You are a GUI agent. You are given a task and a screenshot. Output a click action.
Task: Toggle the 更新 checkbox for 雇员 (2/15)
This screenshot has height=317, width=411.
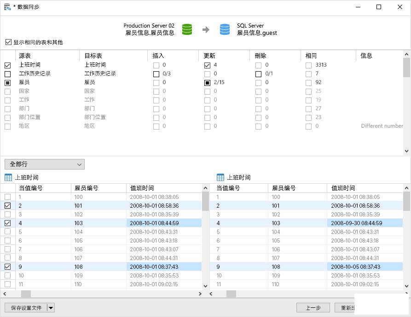208,83
